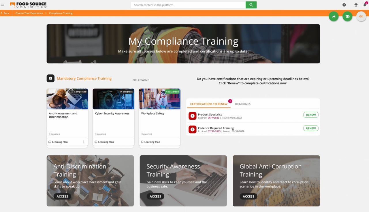View notifications via the bell icon

(365, 5)
